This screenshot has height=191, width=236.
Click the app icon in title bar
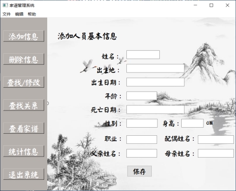coord(5,5)
